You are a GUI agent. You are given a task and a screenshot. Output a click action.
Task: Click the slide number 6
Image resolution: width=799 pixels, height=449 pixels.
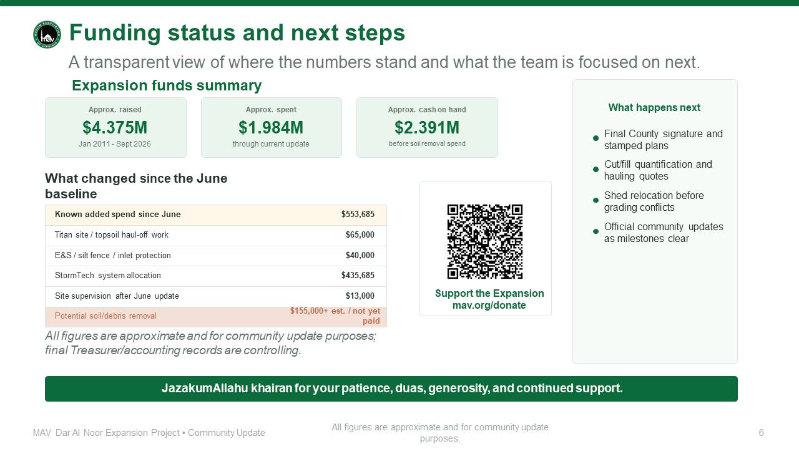click(761, 433)
